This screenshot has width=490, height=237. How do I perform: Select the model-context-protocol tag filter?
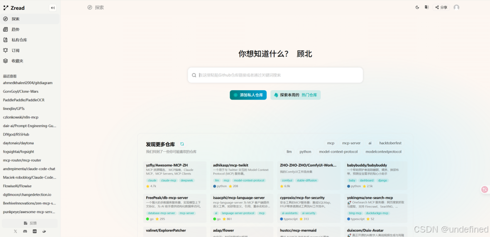pos(338,152)
